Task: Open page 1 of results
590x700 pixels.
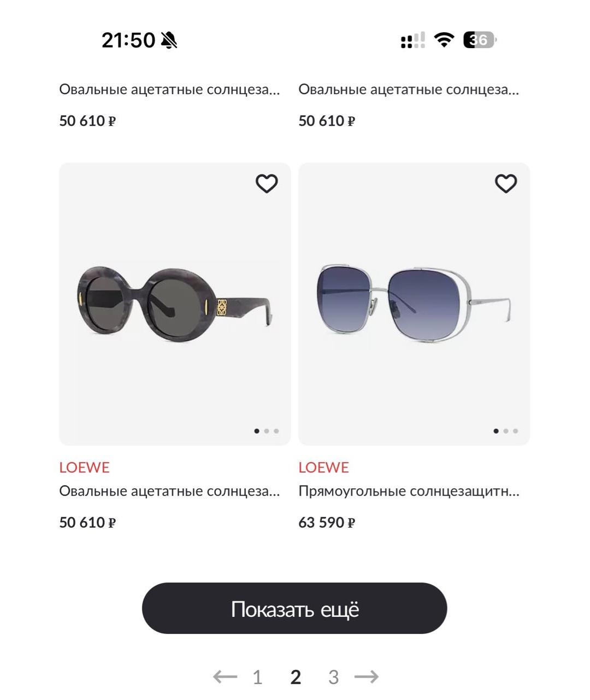Action: [258, 678]
